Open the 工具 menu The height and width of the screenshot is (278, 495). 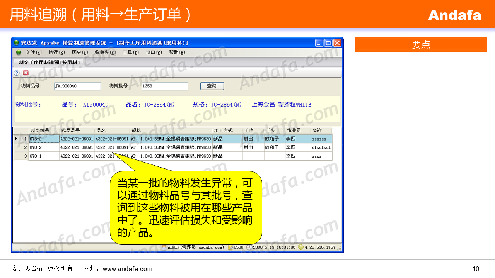tap(130, 53)
